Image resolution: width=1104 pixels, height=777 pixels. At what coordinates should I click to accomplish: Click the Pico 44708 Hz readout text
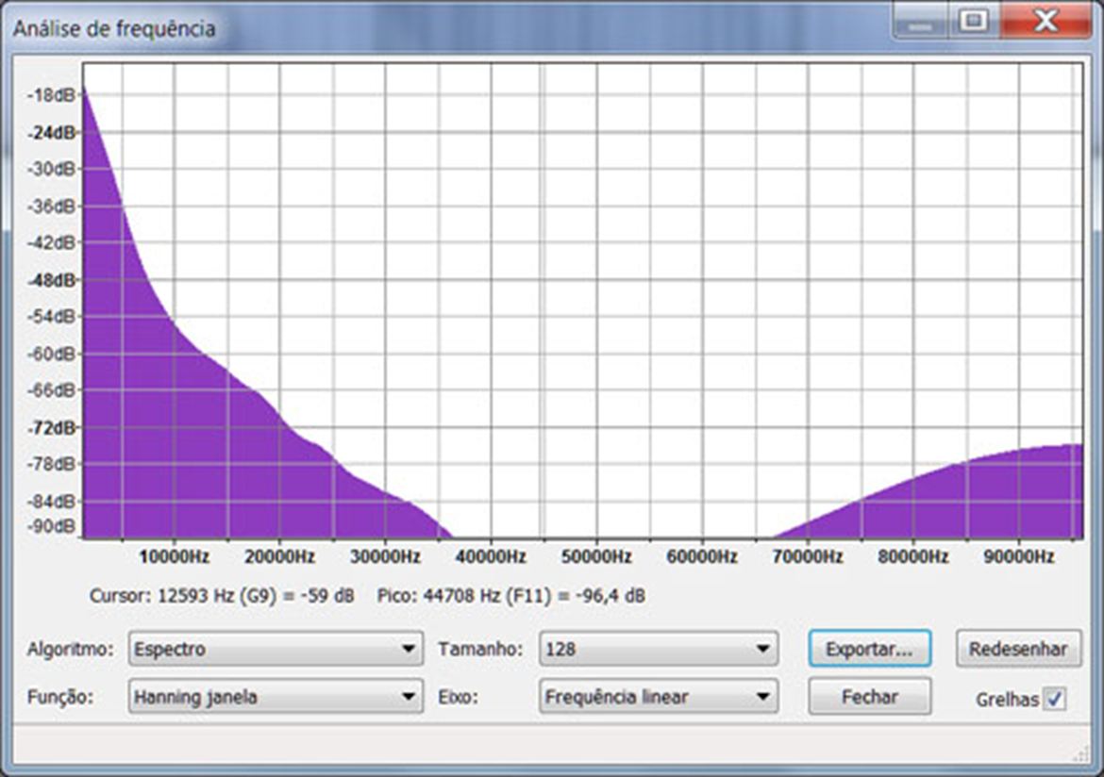[x=510, y=596]
